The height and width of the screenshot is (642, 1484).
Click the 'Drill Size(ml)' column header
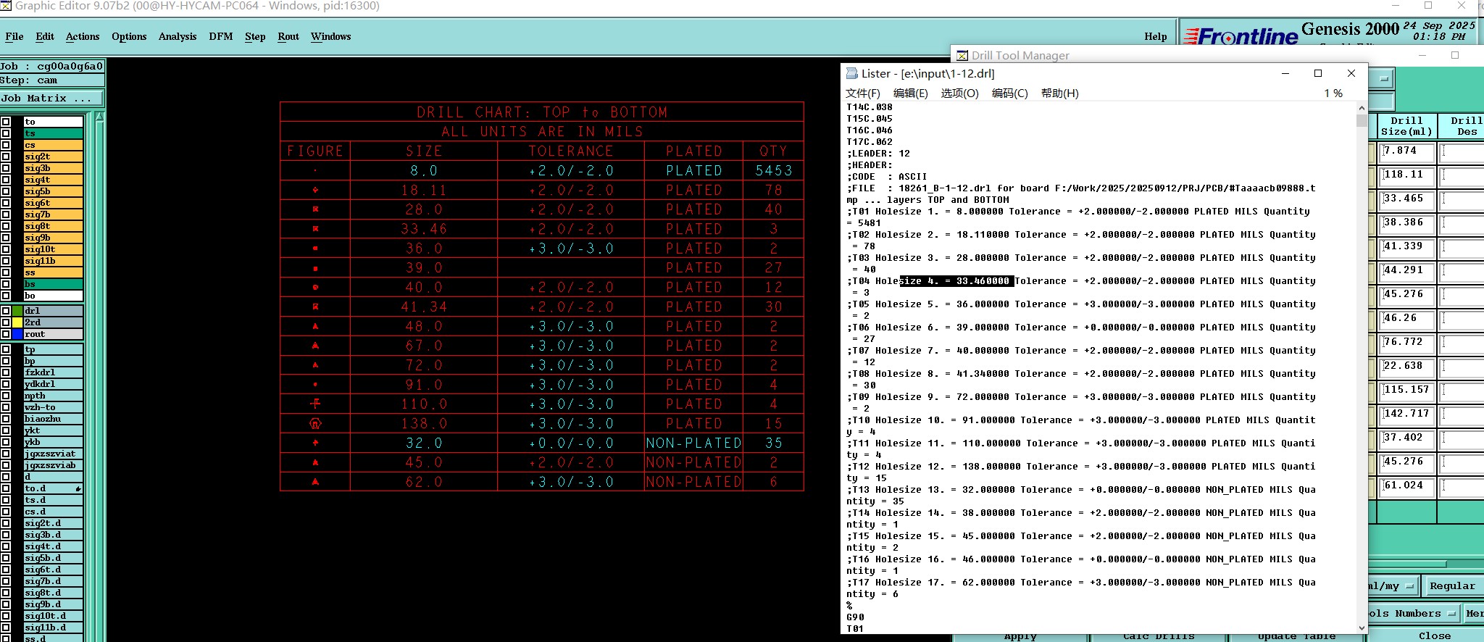click(1406, 126)
